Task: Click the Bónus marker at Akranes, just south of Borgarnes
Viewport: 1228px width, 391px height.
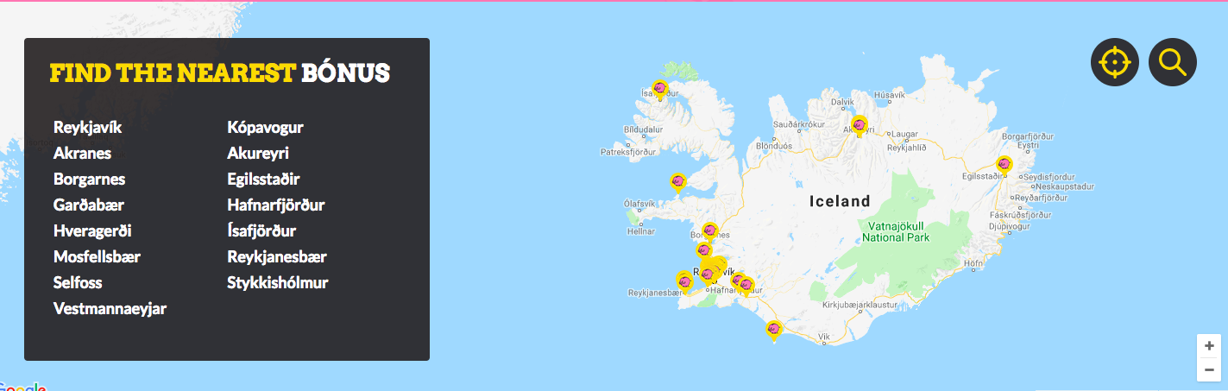Action: coord(704,250)
